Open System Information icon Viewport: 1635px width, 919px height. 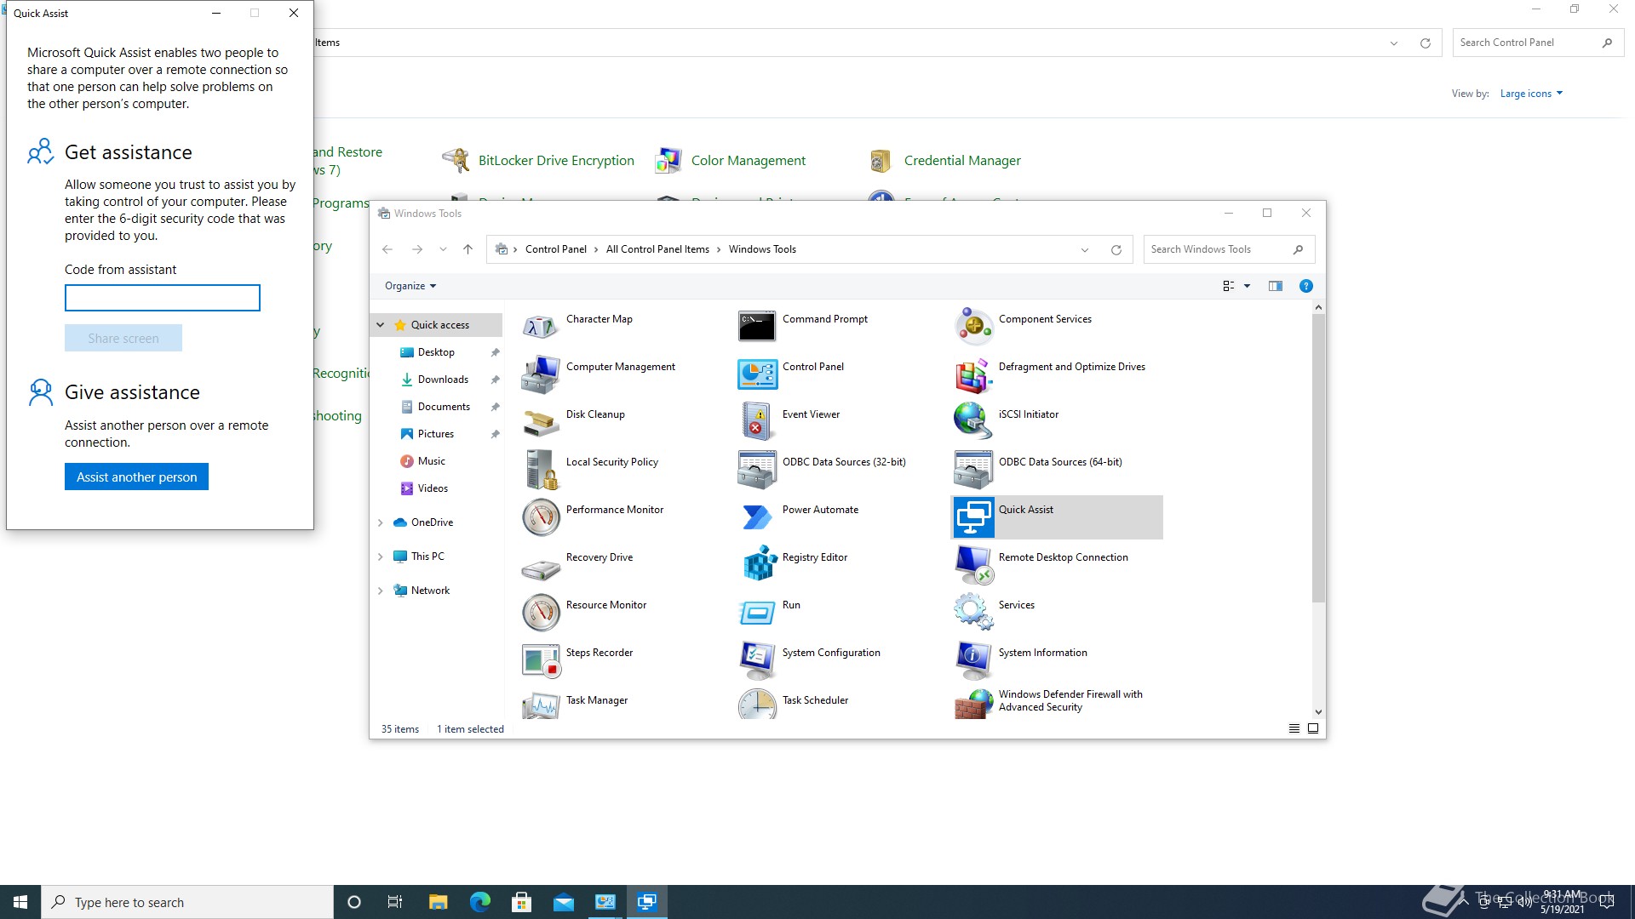click(x=973, y=659)
